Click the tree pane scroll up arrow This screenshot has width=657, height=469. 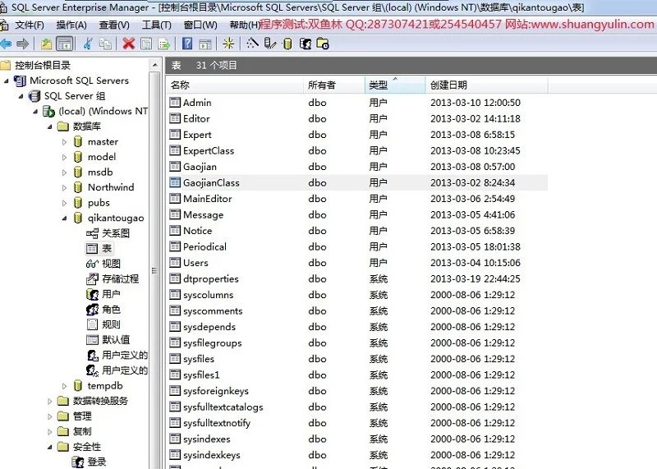point(154,65)
